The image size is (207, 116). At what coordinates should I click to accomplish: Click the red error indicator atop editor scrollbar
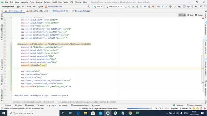(203, 18)
